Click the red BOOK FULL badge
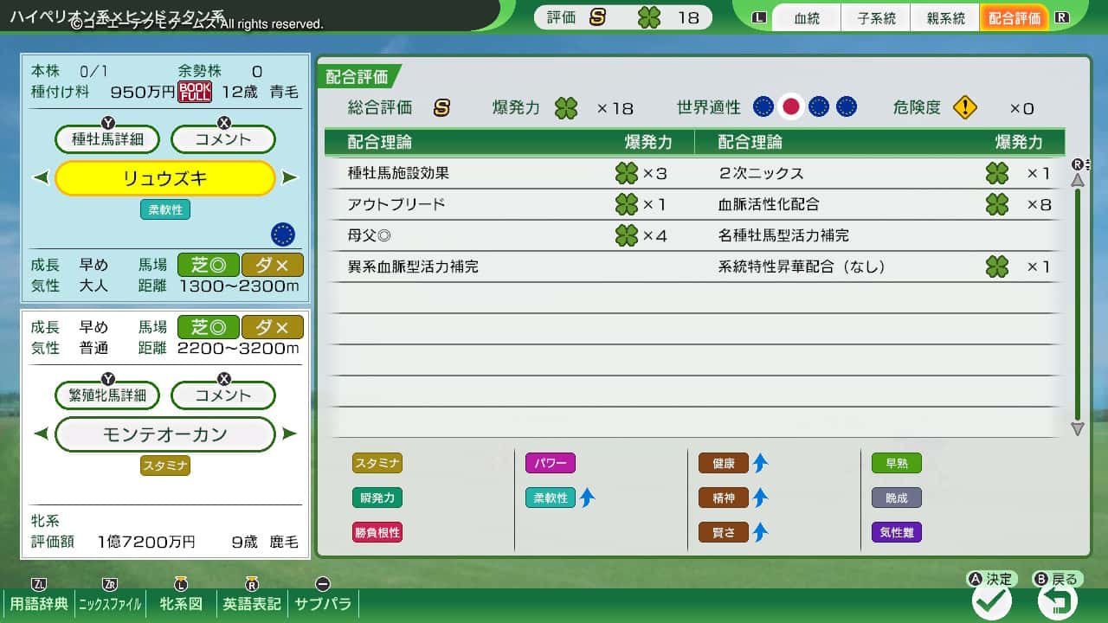 [x=195, y=92]
